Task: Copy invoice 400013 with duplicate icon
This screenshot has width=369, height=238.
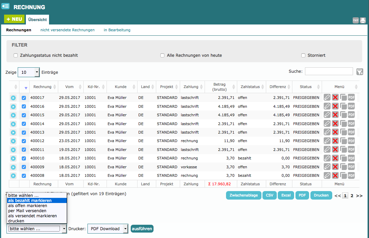Action: [343, 132]
